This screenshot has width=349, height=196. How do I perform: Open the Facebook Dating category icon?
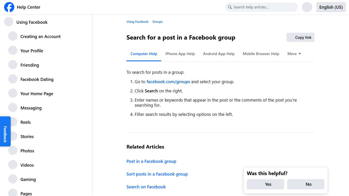coord(13,79)
